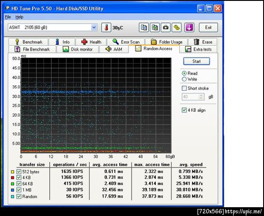Click the Error Scan magnifier icon

[115, 42]
